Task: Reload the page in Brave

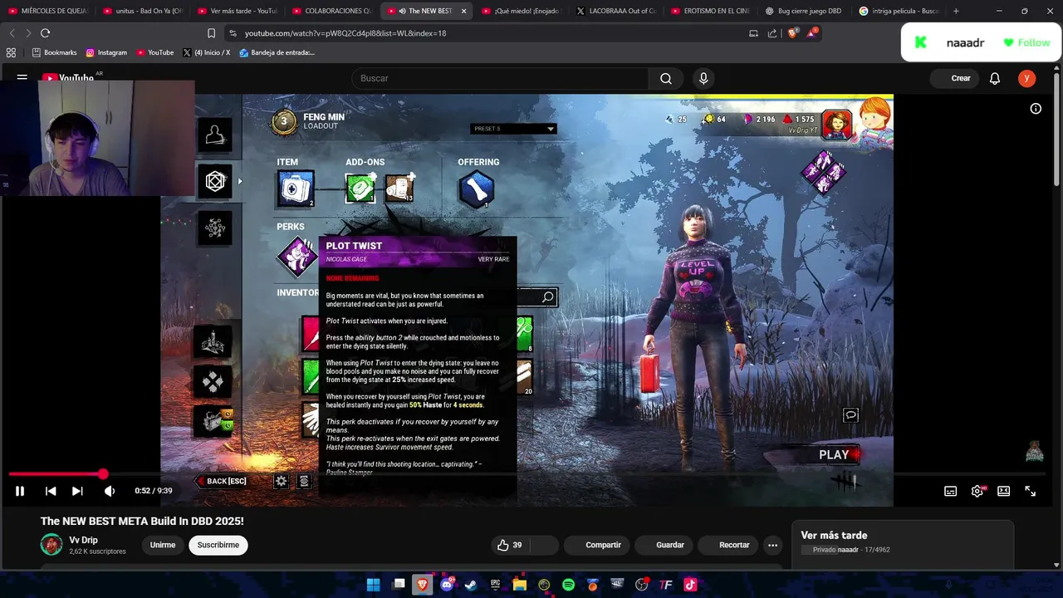Action: (45, 33)
